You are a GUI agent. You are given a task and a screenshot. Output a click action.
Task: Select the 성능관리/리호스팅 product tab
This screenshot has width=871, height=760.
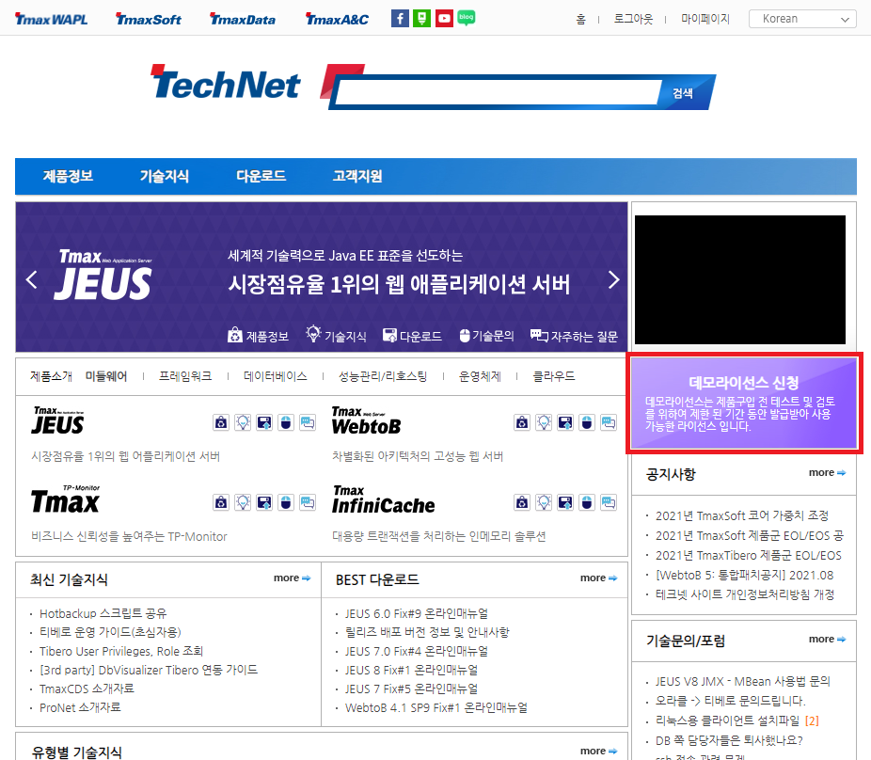point(383,376)
